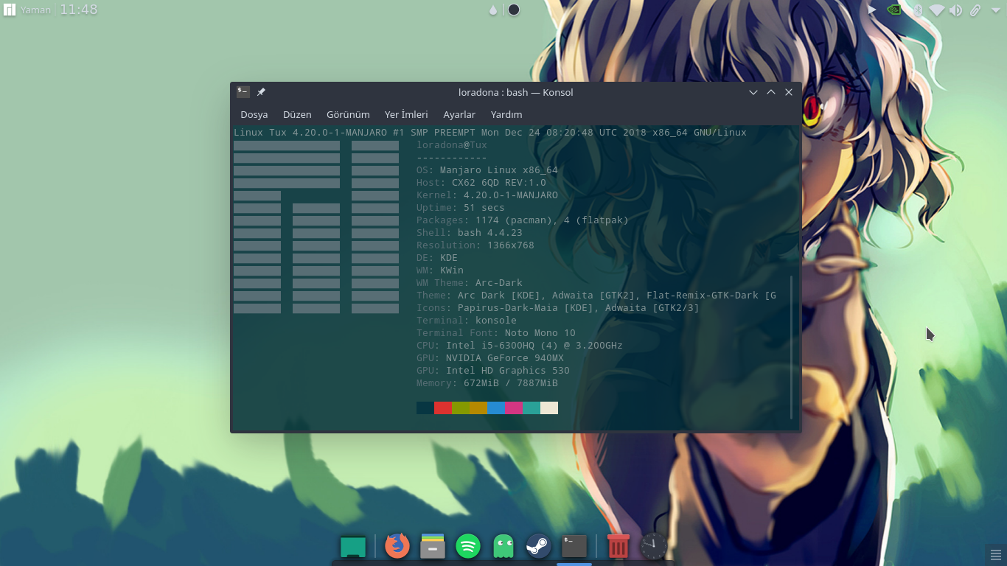Click the dark circle icon in top panel
The height and width of the screenshot is (566, 1007).
[514, 10]
